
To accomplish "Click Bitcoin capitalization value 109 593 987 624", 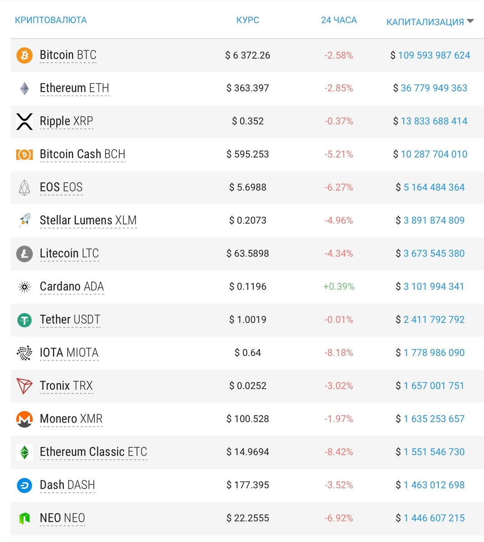I will click(x=433, y=55).
